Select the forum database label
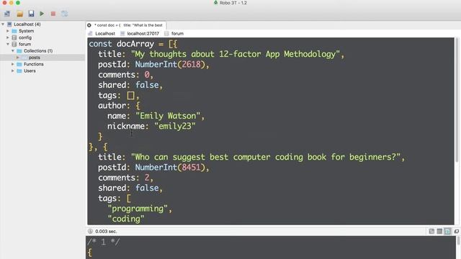 pyautogui.click(x=24, y=44)
